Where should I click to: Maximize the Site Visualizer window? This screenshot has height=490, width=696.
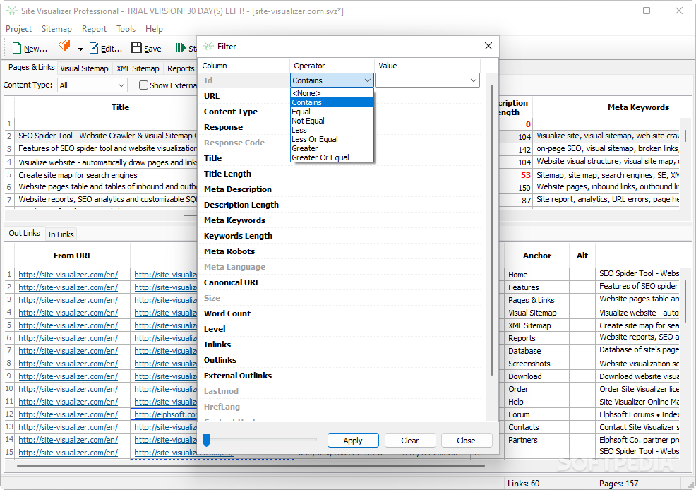[x=647, y=11]
